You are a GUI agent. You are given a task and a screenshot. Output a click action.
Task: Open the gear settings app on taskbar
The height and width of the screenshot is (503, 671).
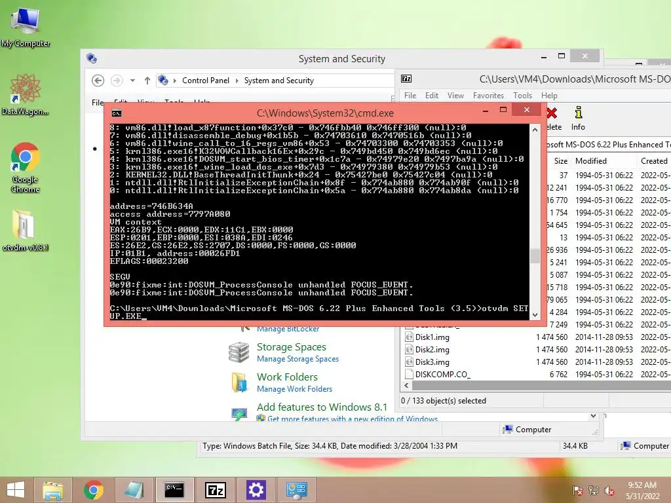pyautogui.click(x=256, y=490)
